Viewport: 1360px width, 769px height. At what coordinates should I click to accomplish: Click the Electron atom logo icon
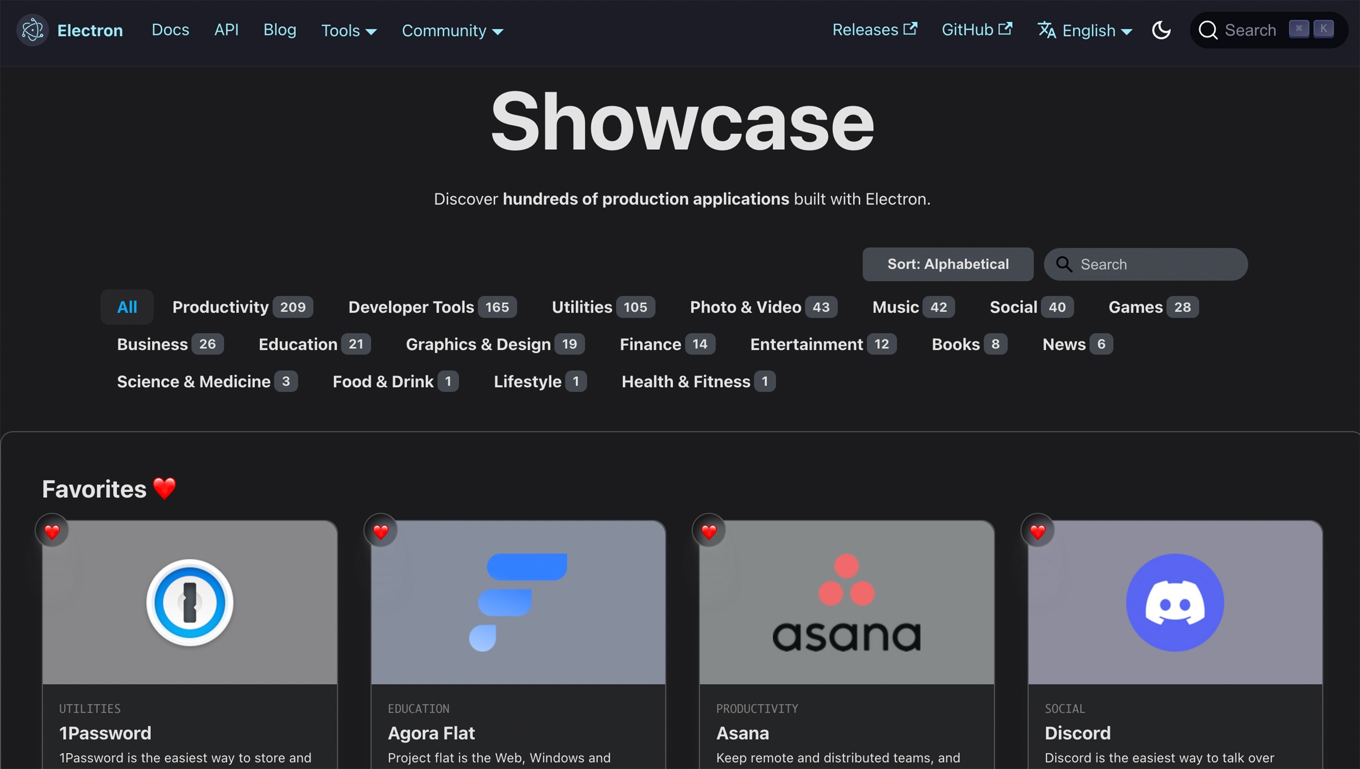(33, 29)
